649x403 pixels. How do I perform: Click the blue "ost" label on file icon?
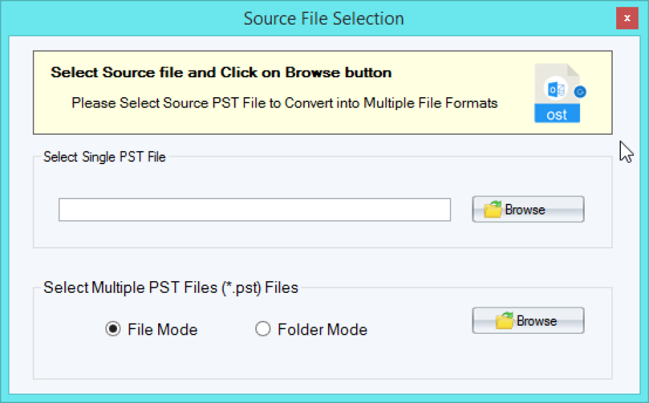(557, 114)
